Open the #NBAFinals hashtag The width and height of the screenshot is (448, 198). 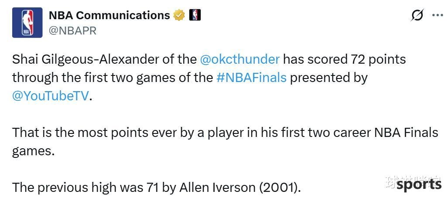click(x=251, y=78)
